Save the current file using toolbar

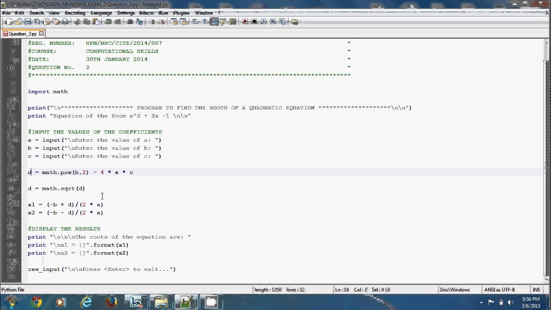pyautogui.click(x=28, y=22)
